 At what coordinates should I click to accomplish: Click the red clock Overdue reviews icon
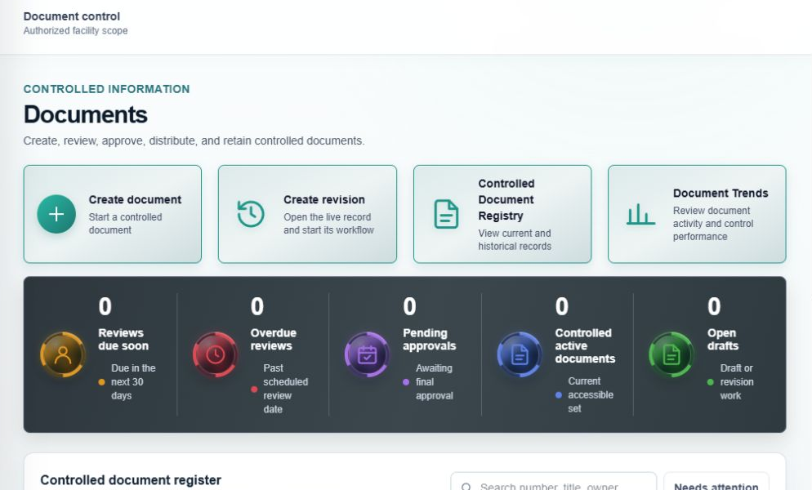215,354
